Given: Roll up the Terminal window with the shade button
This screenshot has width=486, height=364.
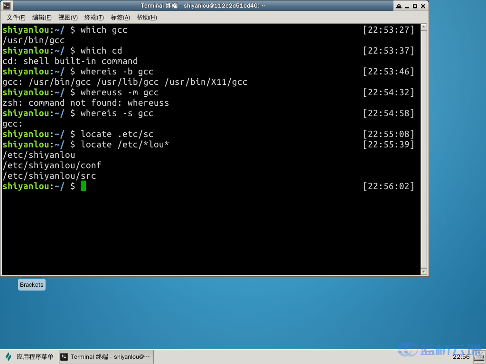Looking at the screenshot, I should pos(399,6).
